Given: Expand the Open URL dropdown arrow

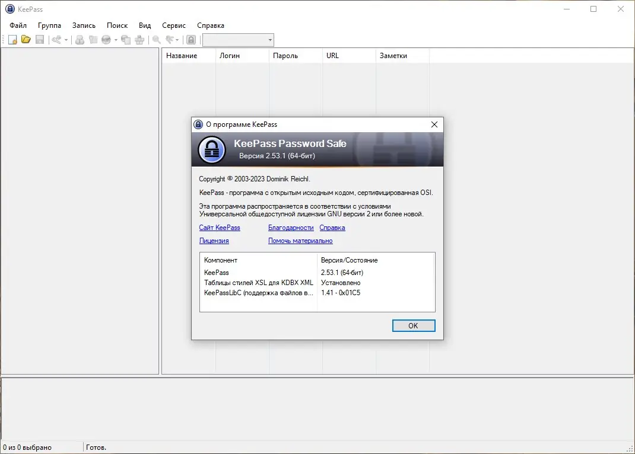Looking at the screenshot, I should pyautogui.click(x=116, y=40).
